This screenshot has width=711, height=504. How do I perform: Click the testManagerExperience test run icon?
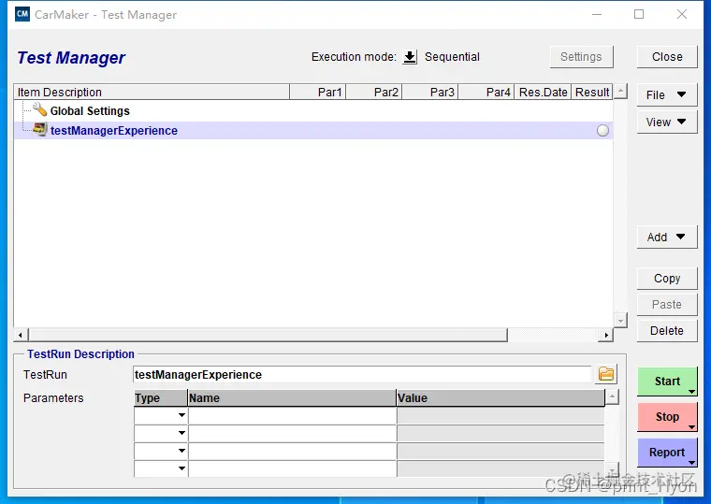40,130
